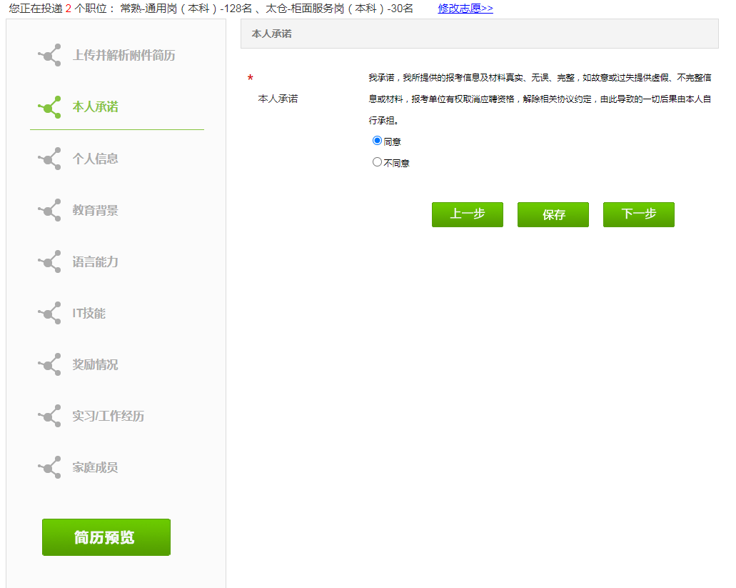
Task: Click the 本人承诺 sidebar icon
Action: [49, 106]
